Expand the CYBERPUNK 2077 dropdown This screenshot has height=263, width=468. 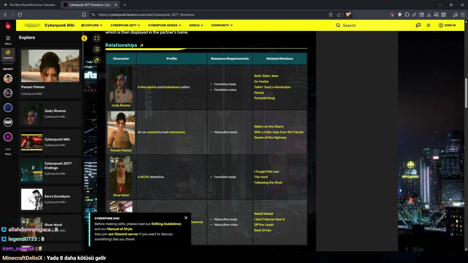point(125,25)
